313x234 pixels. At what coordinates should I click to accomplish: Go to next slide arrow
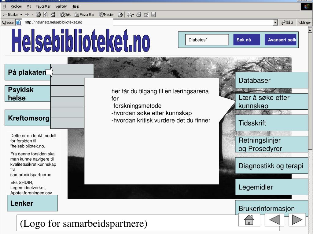pyautogui.click(x=297, y=220)
